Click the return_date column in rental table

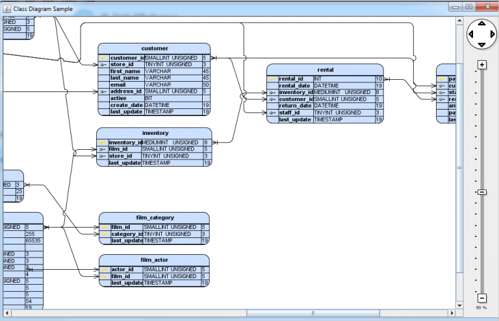[x=295, y=106]
